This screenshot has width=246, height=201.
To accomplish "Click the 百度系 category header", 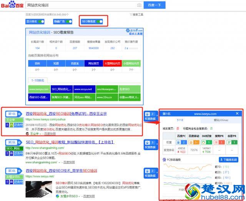I will click(x=75, y=63).
